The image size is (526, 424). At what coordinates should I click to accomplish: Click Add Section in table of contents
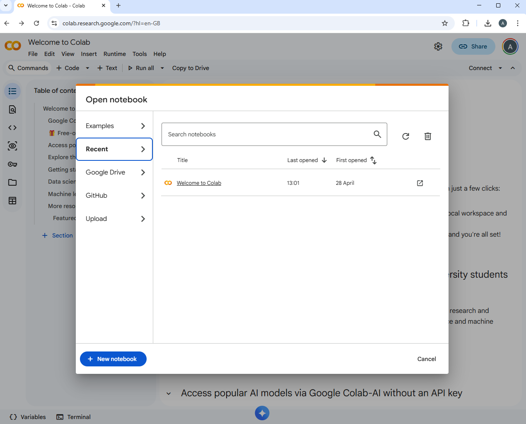[x=58, y=235]
